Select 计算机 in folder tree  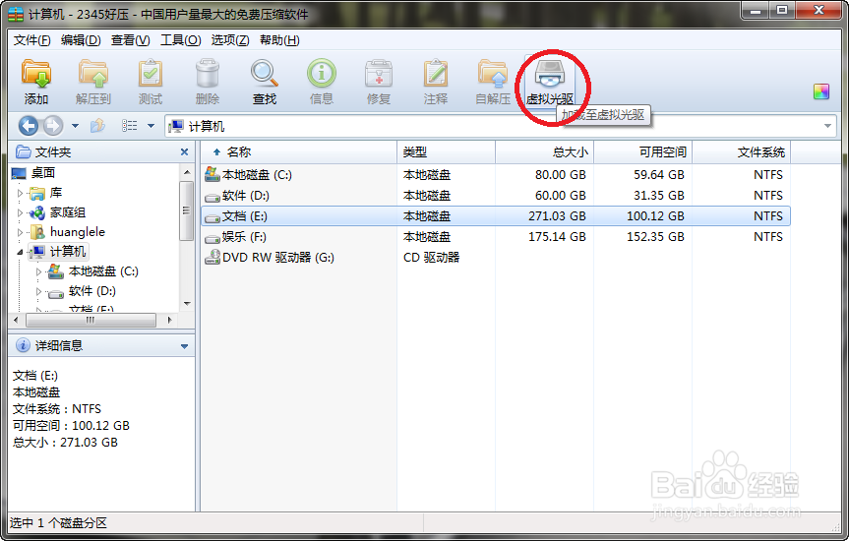[x=68, y=252]
